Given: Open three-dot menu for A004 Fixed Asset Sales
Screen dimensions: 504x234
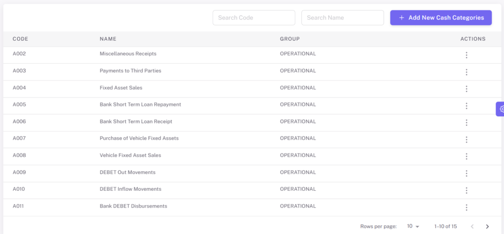Looking at the screenshot, I should pyautogui.click(x=467, y=89).
